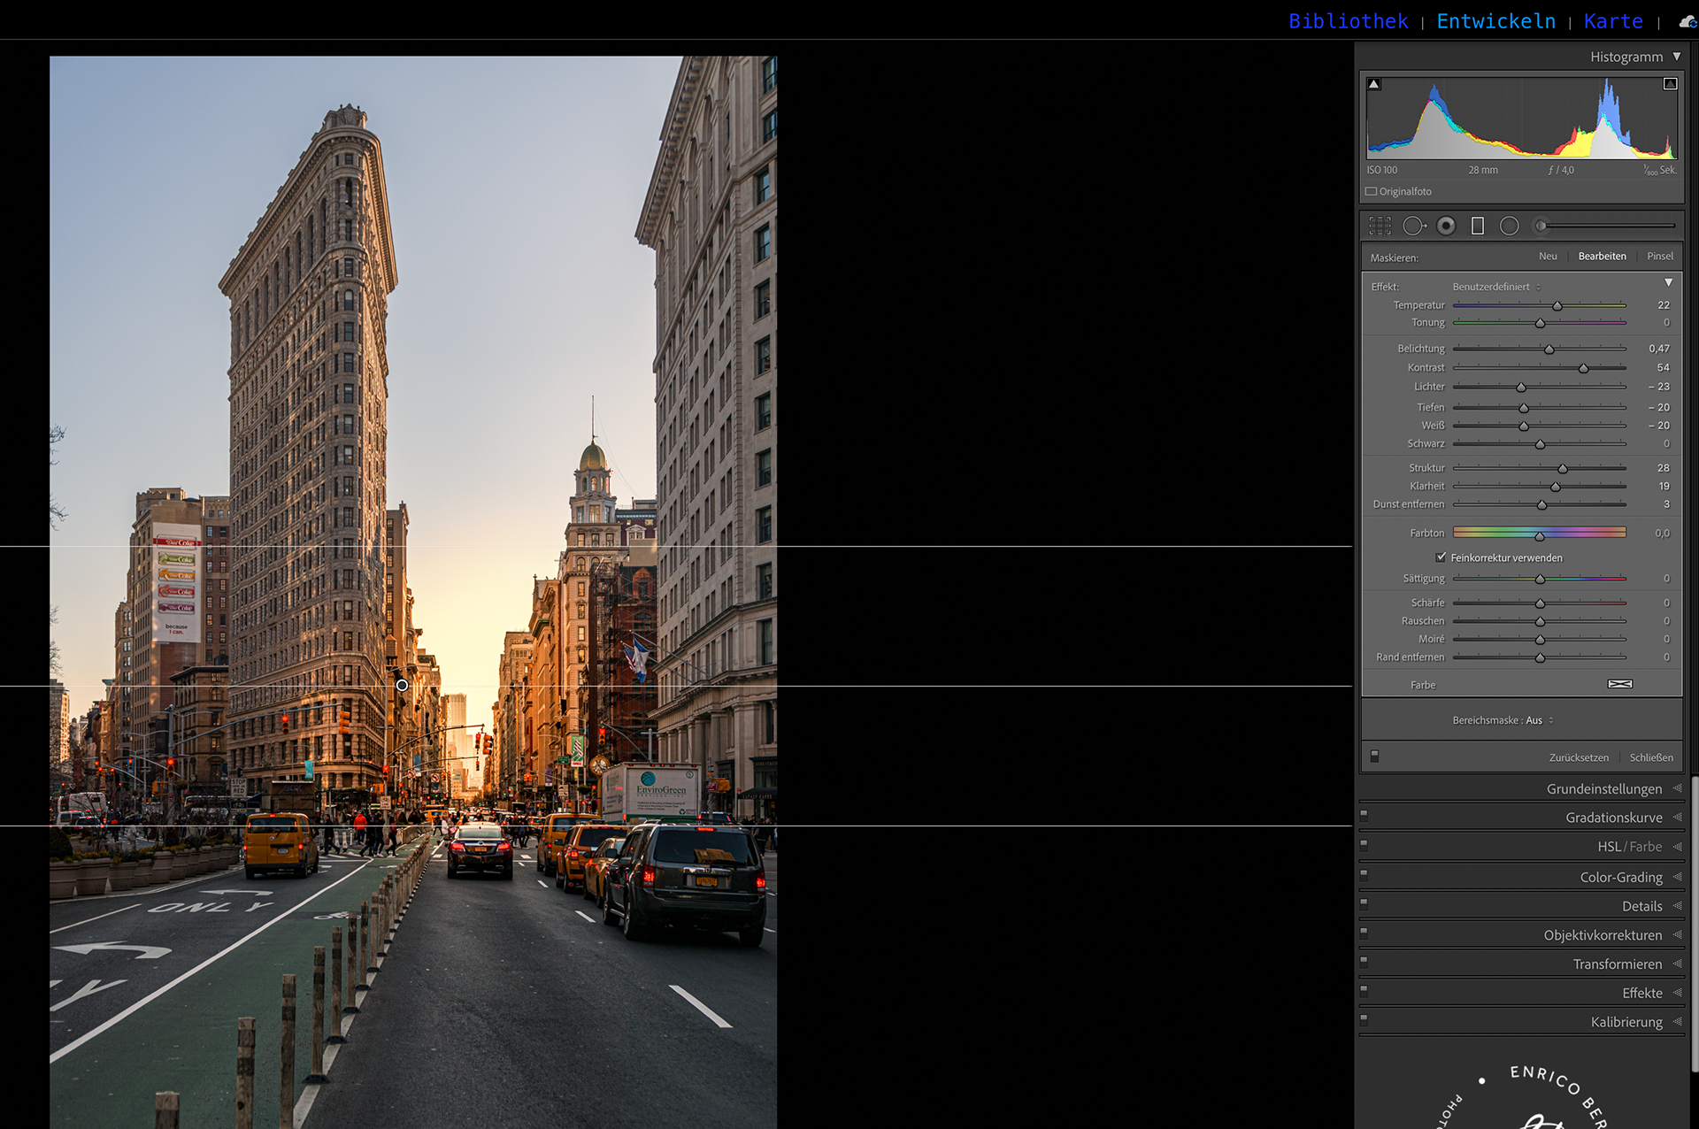Toggle the Objektivkorrekturen panel switch
The width and height of the screenshot is (1699, 1129).
pyautogui.click(x=1364, y=933)
